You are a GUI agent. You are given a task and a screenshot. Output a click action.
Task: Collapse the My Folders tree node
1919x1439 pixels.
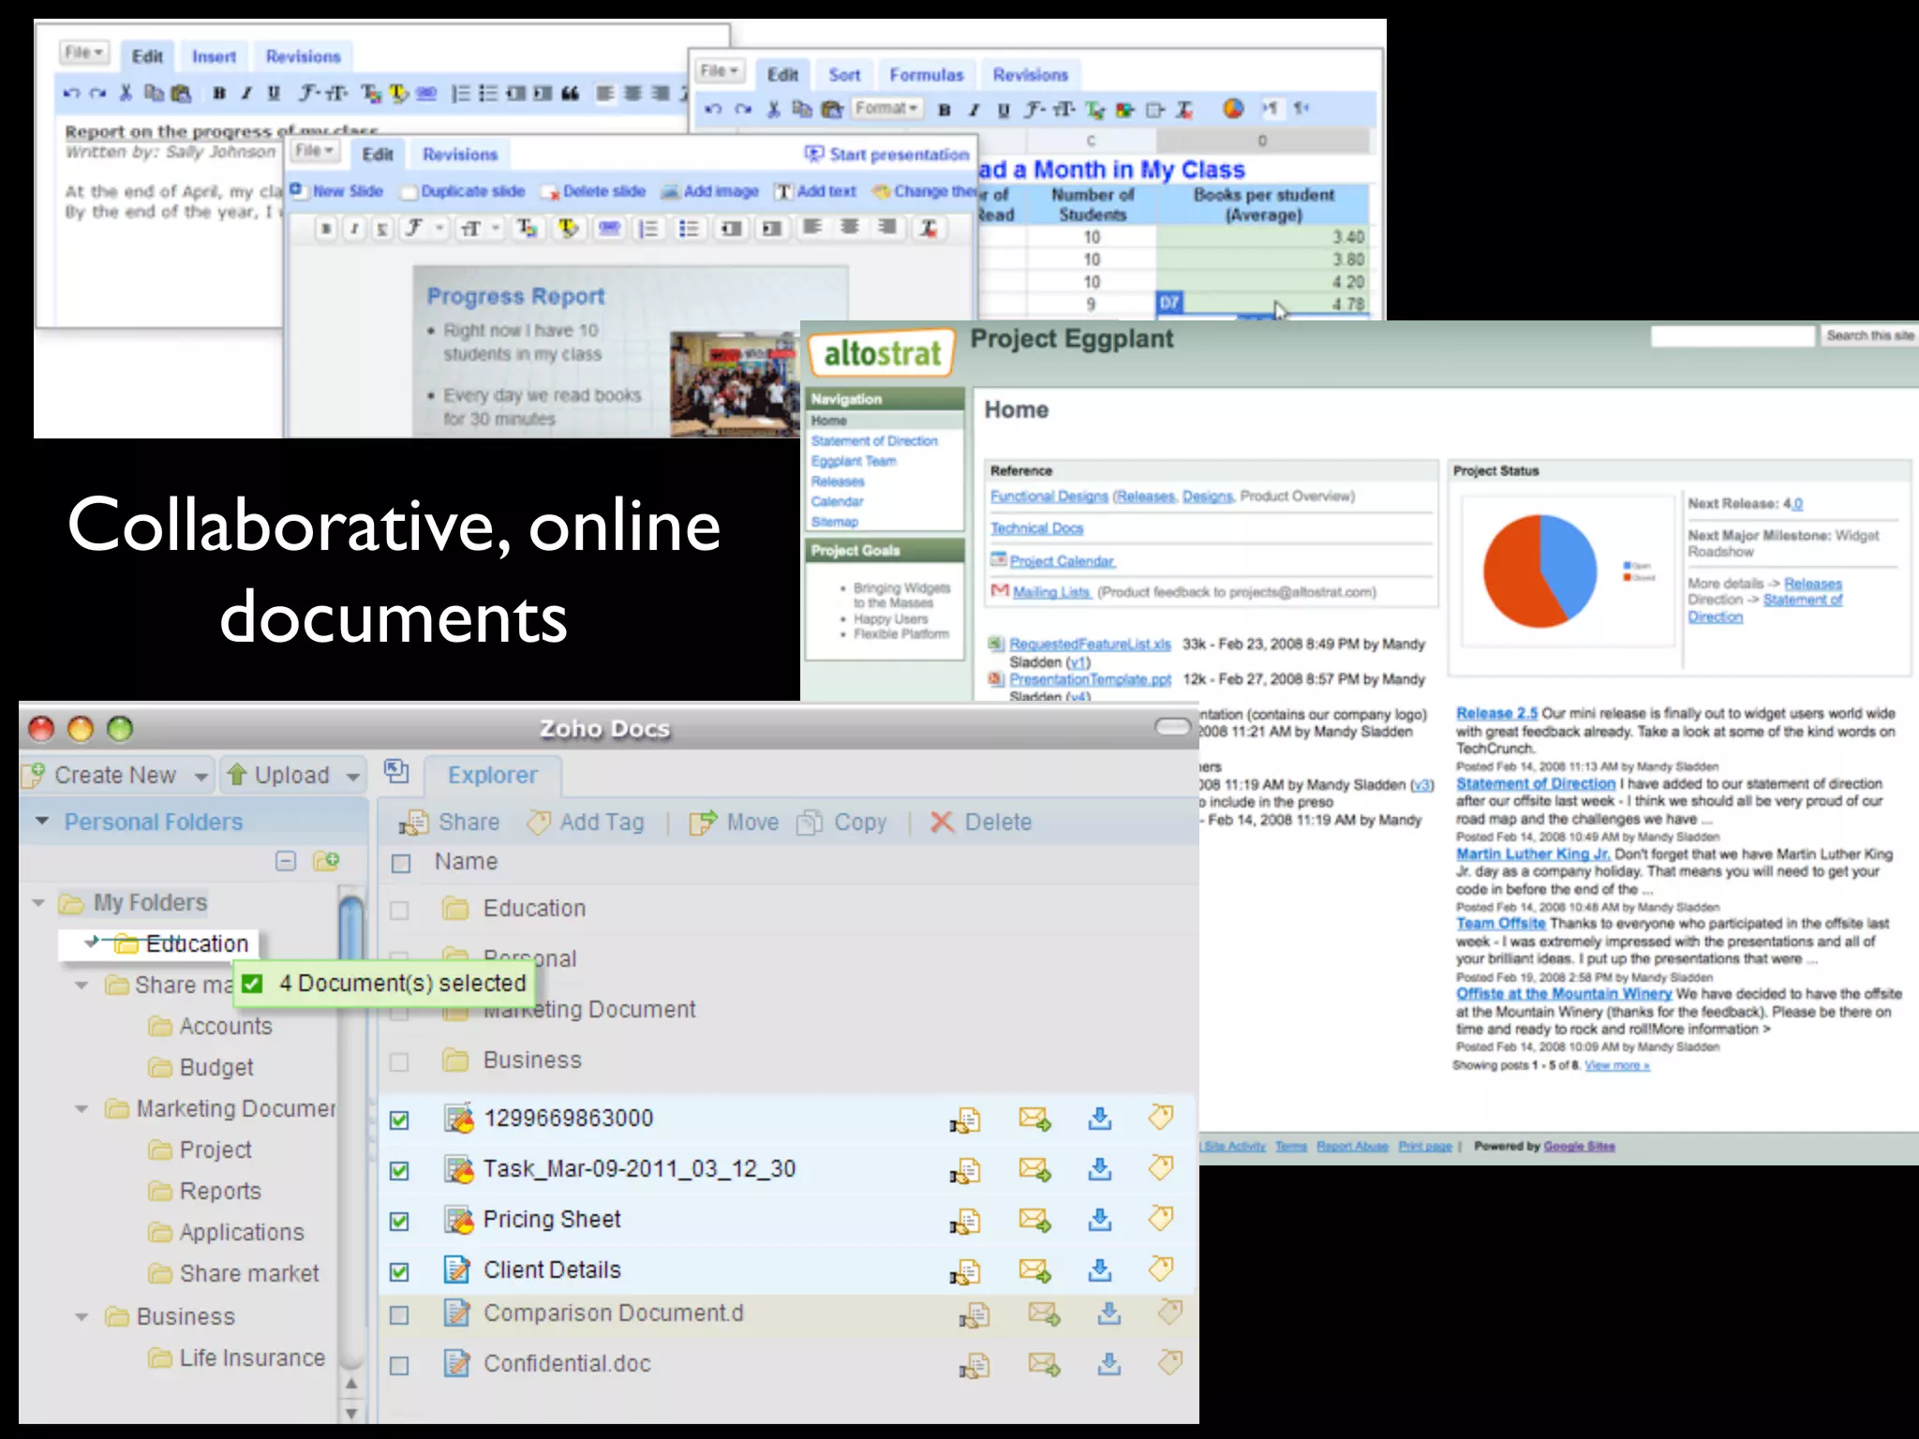pos(38,903)
